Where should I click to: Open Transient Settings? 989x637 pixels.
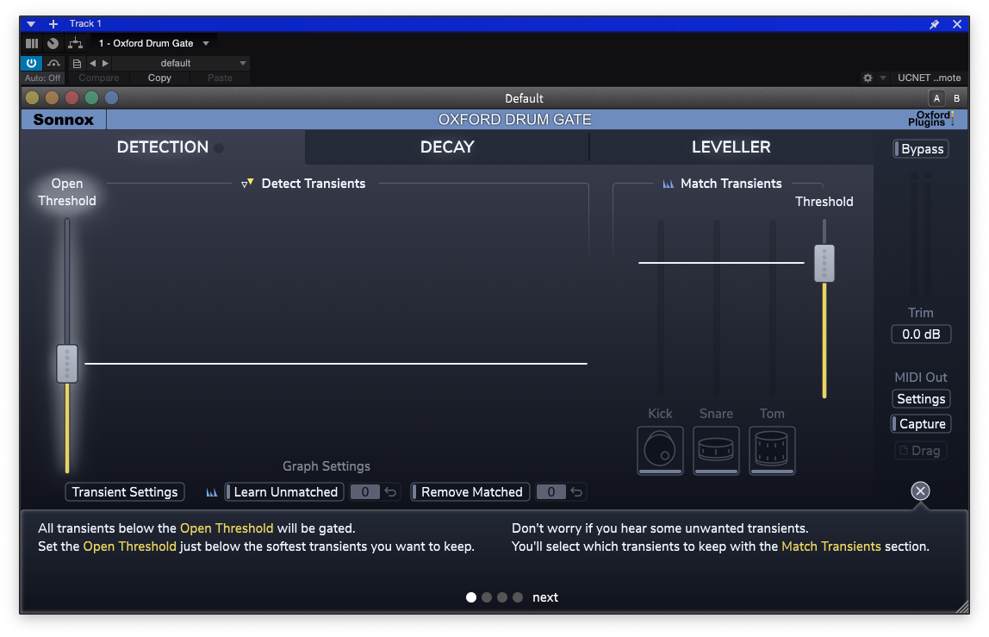click(125, 492)
